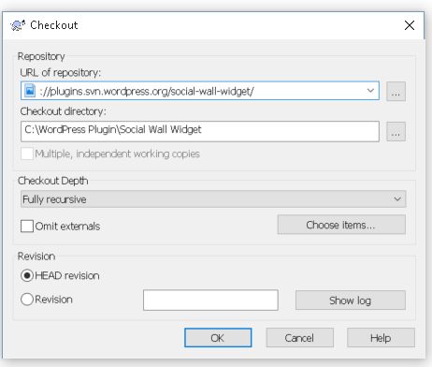Image resolution: width=432 pixels, height=367 pixels.
Task: Click the TortoiseSVN icon in the Checkout title bar
Action: point(18,25)
